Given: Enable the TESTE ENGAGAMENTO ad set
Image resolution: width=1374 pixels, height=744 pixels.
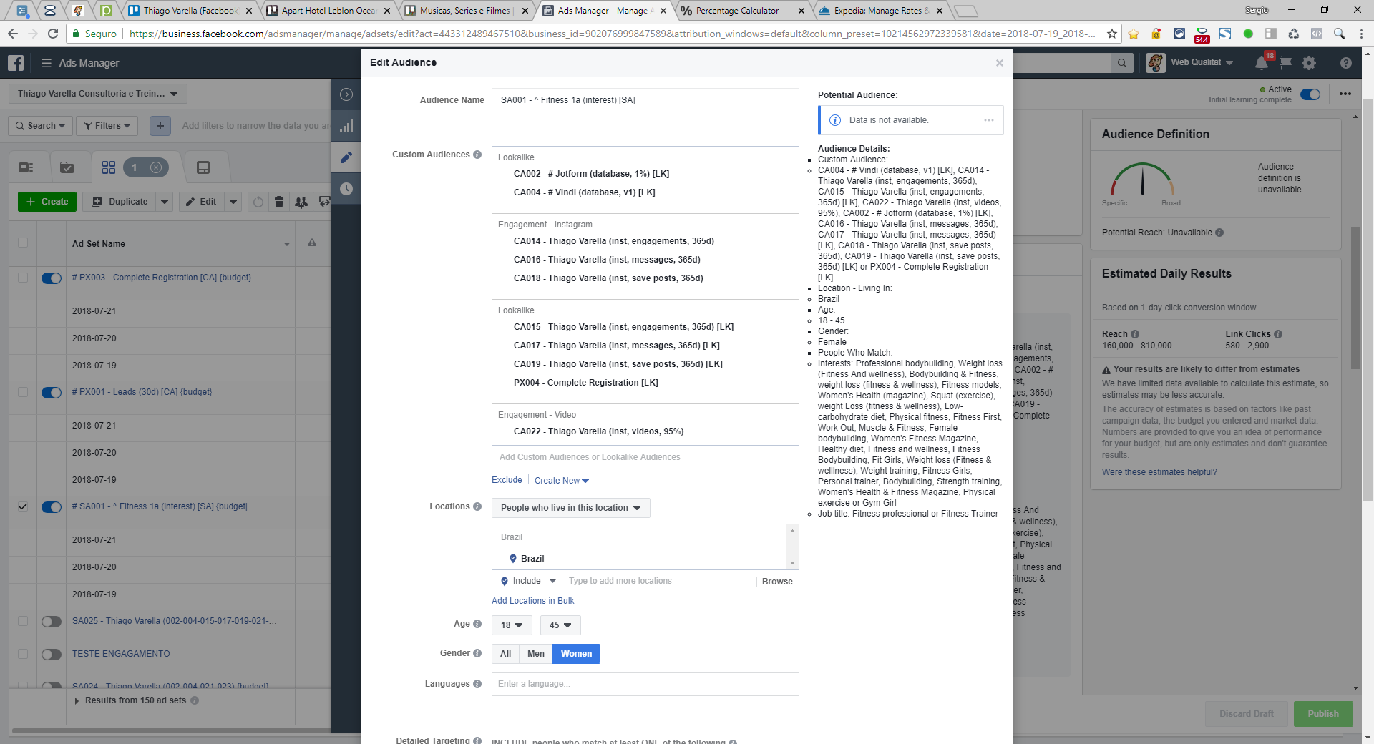Looking at the screenshot, I should pos(52,655).
